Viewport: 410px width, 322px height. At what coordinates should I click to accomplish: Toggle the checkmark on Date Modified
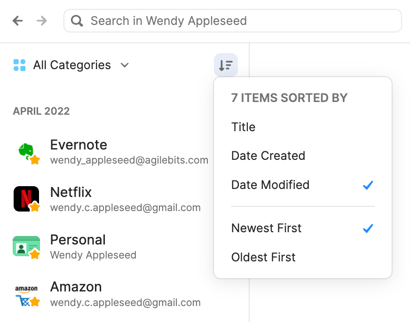pyautogui.click(x=368, y=185)
